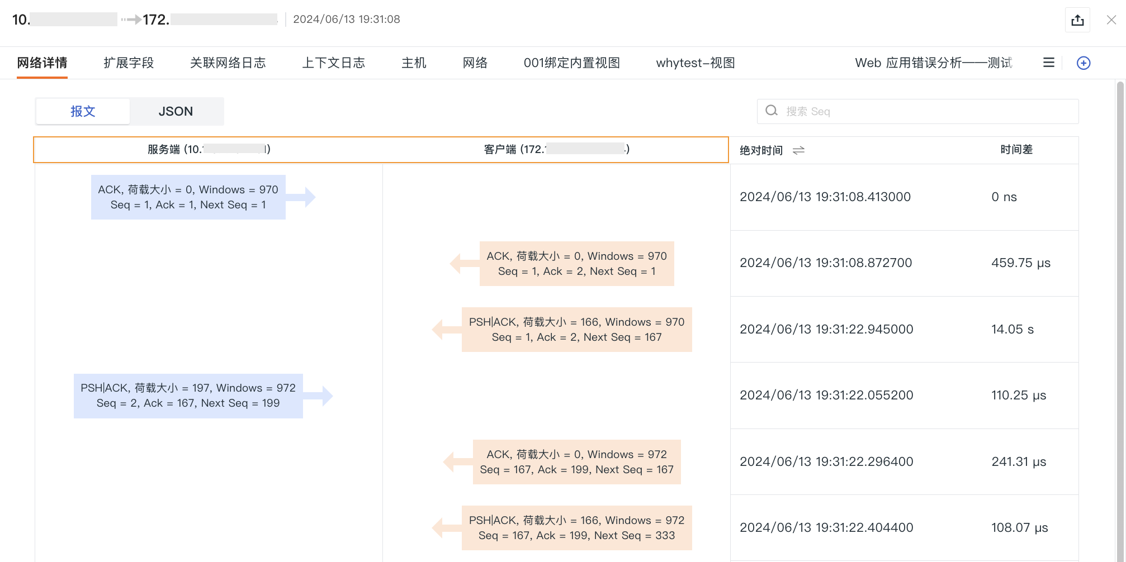1126x562 pixels.
Task: Select client ACK packet Seq = 167, Next Seq = 167
Action: pos(576,462)
